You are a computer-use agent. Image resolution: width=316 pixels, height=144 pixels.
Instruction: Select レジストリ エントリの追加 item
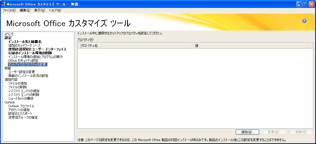[x=24, y=91]
